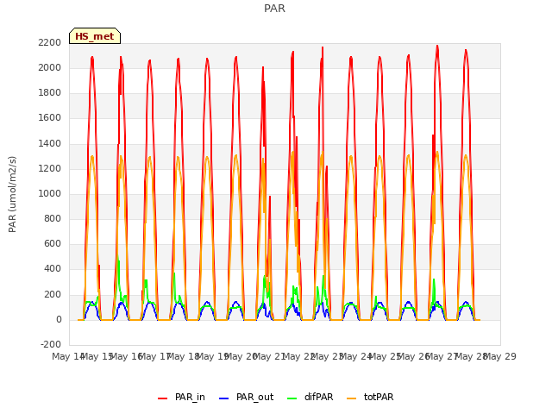The height and width of the screenshot is (414, 552).
Task: Click the 1800 y-axis tick label
Action: pos(50,92)
